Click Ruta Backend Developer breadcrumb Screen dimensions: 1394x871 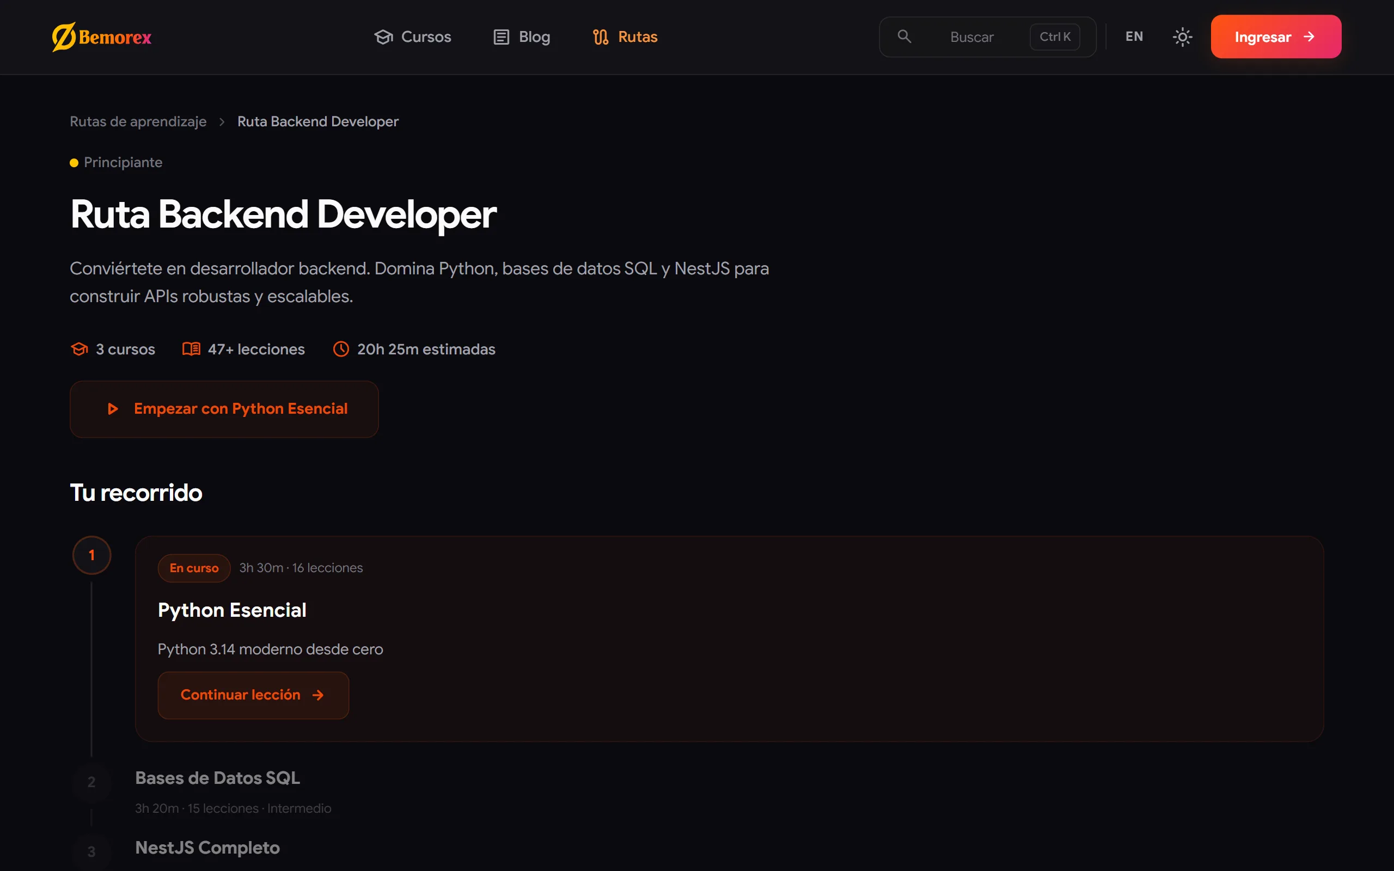click(x=318, y=121)
